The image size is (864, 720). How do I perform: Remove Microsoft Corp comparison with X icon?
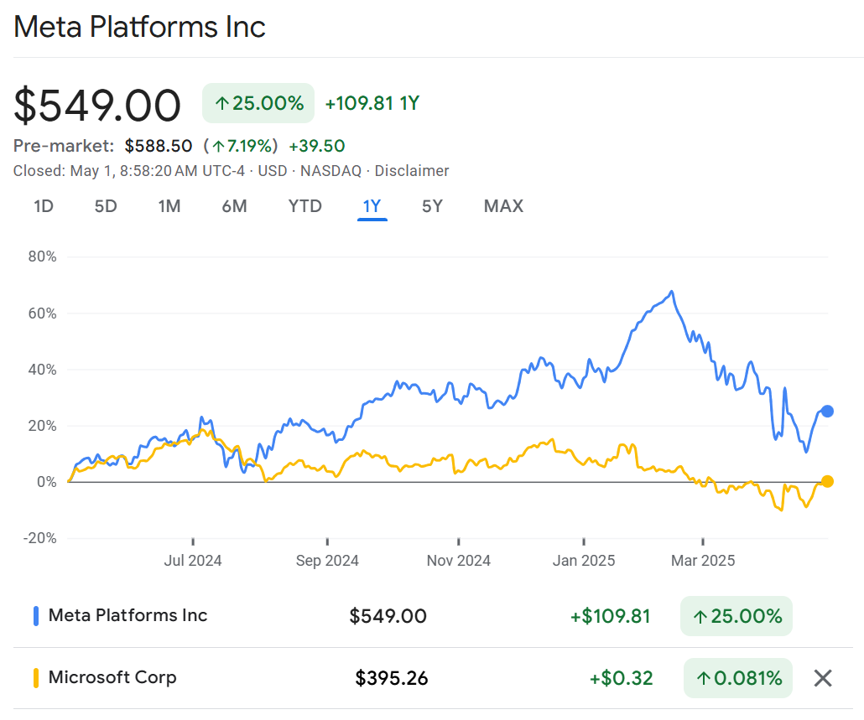[x=823, y=678]
